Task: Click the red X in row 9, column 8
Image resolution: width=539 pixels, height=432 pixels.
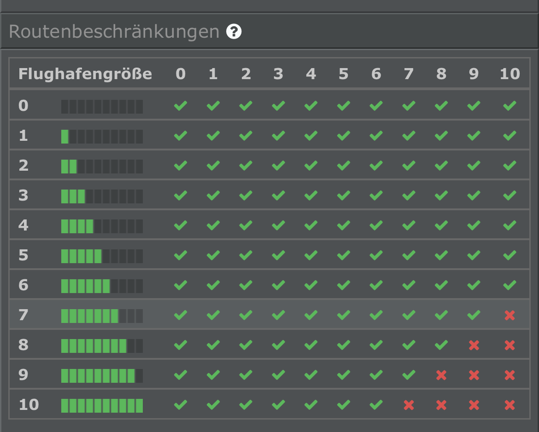Action: tap(441, 375)
